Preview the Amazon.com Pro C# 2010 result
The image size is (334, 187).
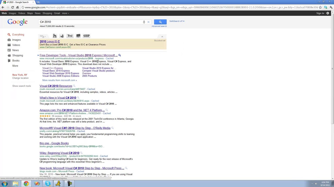pyautogui.click(x=106, y=110)
